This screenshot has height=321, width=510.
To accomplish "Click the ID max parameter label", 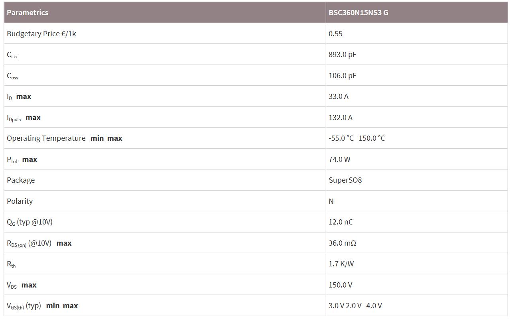I will [x=19, y=96].
